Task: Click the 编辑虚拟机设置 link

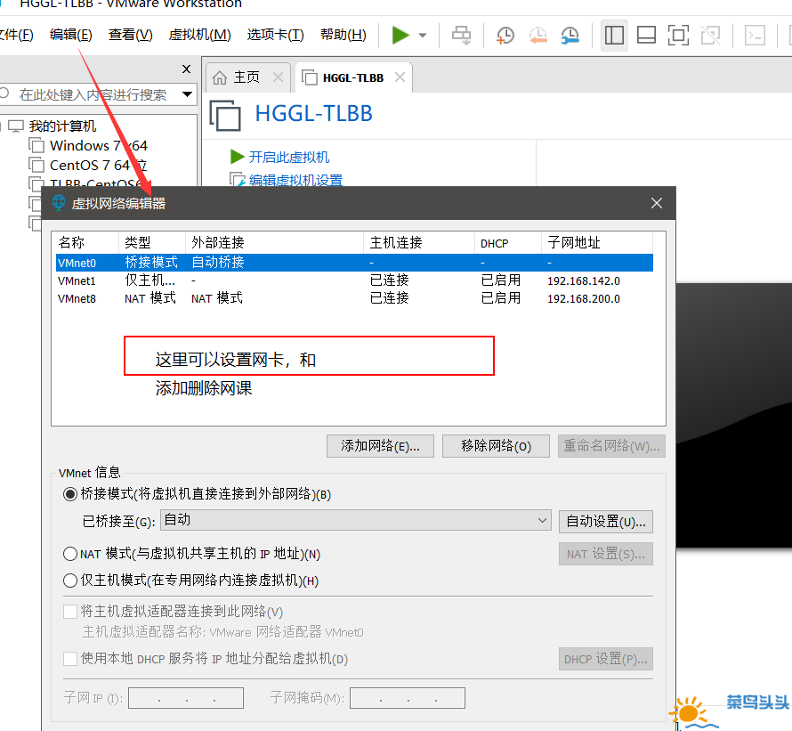Action: tap(295, 180)
